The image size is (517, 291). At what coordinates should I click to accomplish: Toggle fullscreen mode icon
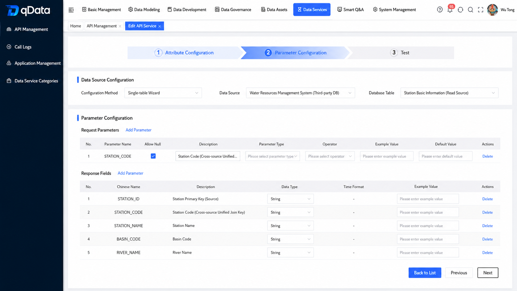coord(481,10)
